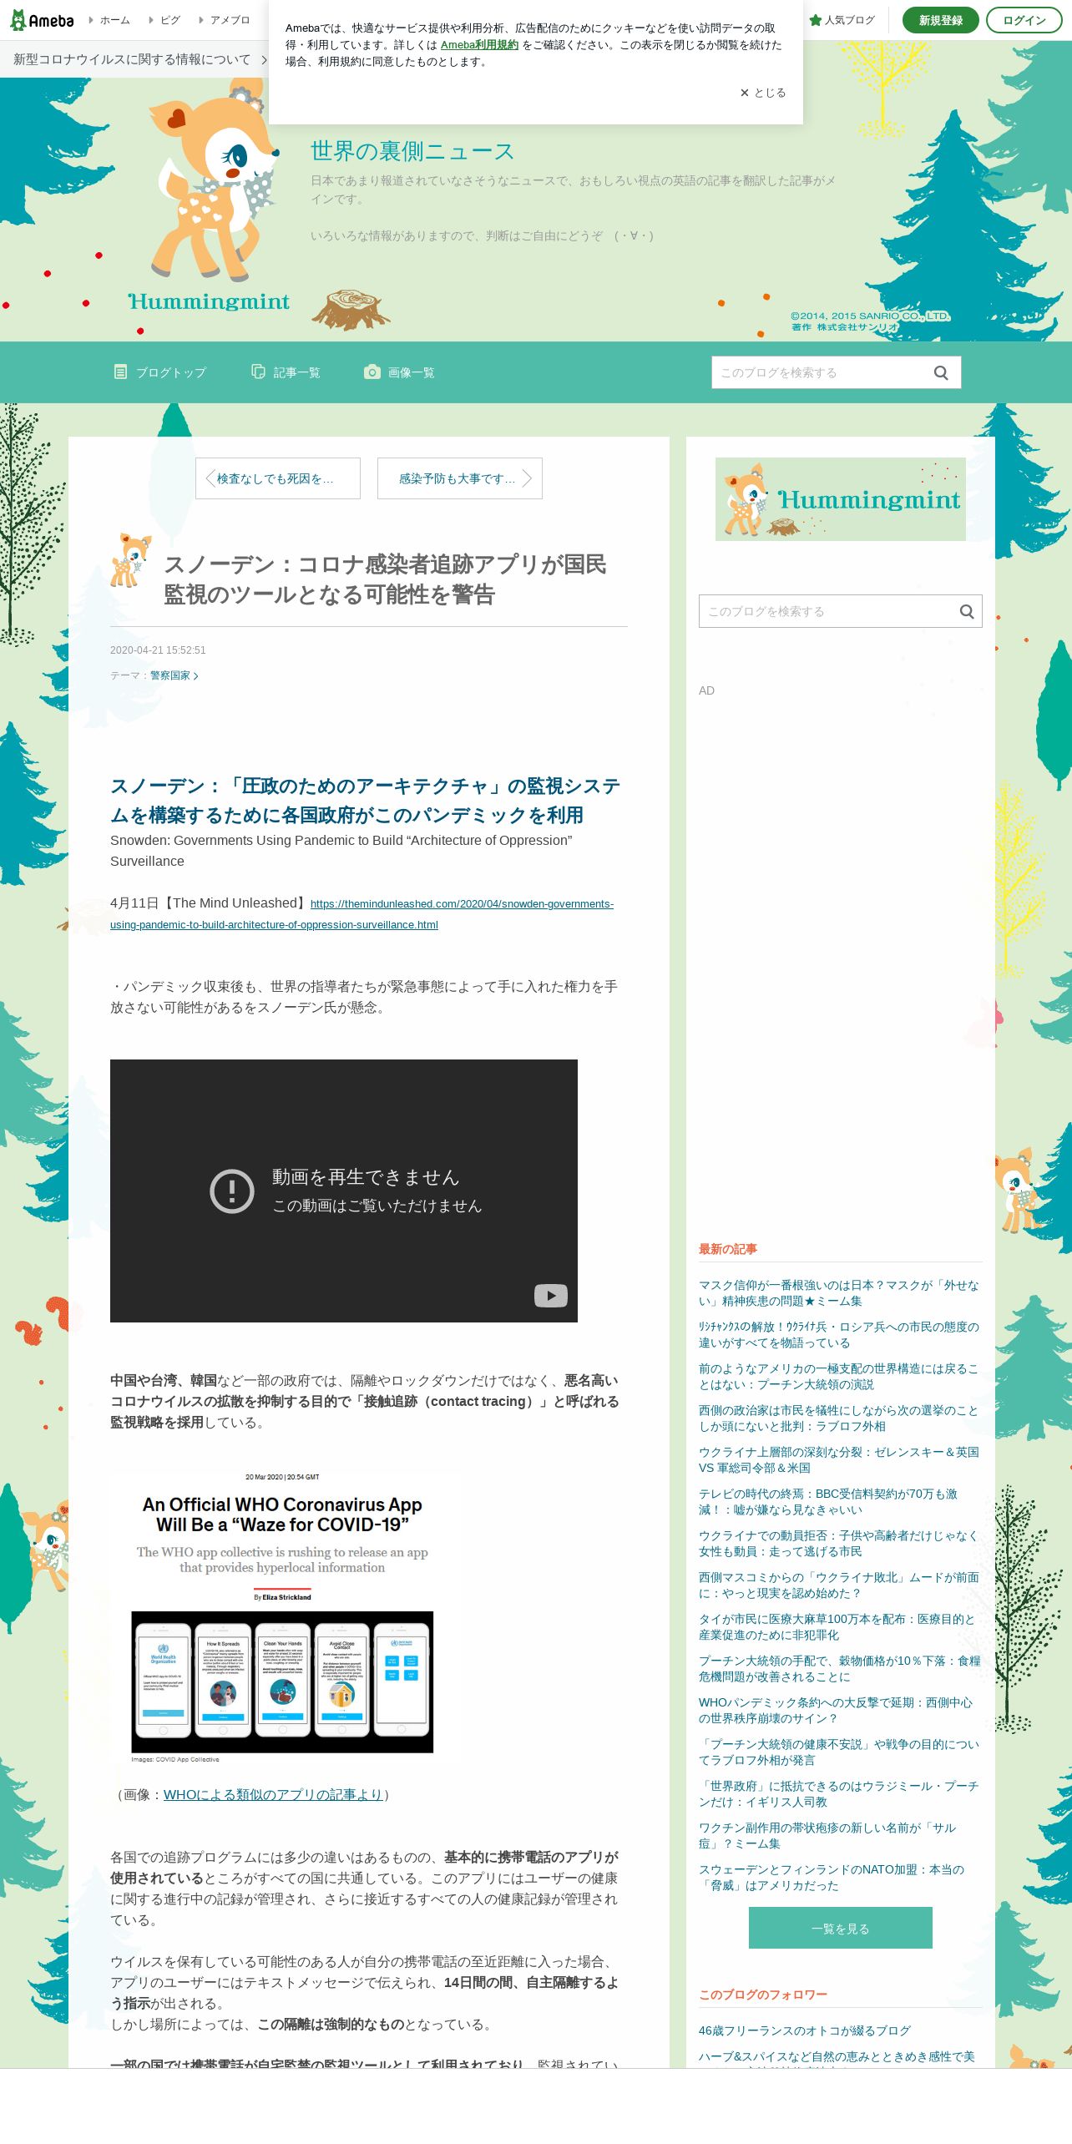Go to ブログトップ tab

159,372
